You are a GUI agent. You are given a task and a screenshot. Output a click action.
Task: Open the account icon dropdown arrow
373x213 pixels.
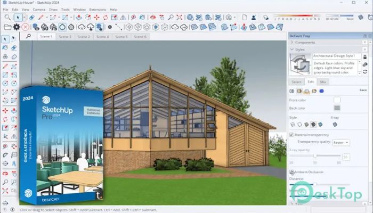[x=234, y=18]
